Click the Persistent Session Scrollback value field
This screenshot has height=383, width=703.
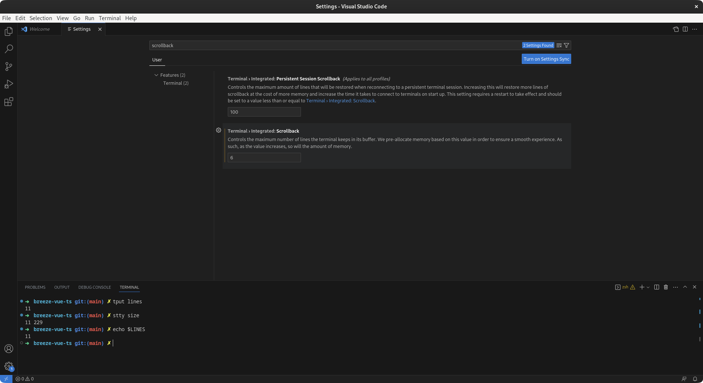(264, 112)
